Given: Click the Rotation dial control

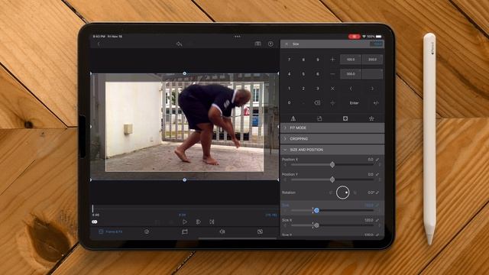Looking at the screenshot, I should tap(342, 192).
